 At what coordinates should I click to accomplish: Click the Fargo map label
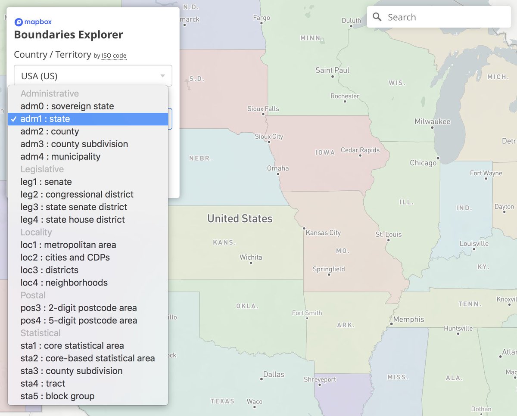coord(262,18)
